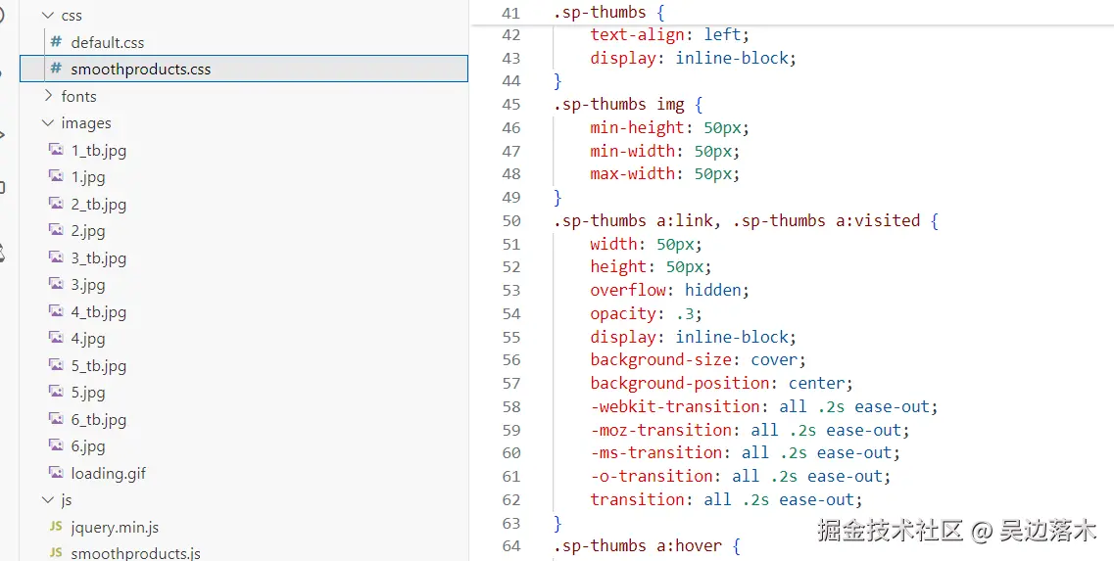Click image icon next to loading.gif

click(56, 472)
